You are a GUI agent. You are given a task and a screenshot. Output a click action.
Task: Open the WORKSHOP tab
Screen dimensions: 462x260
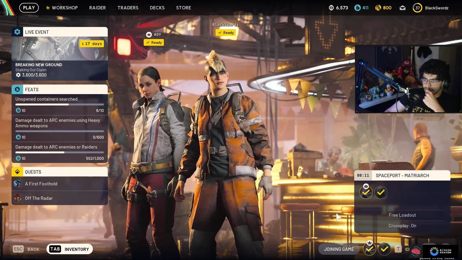(62, 8)
